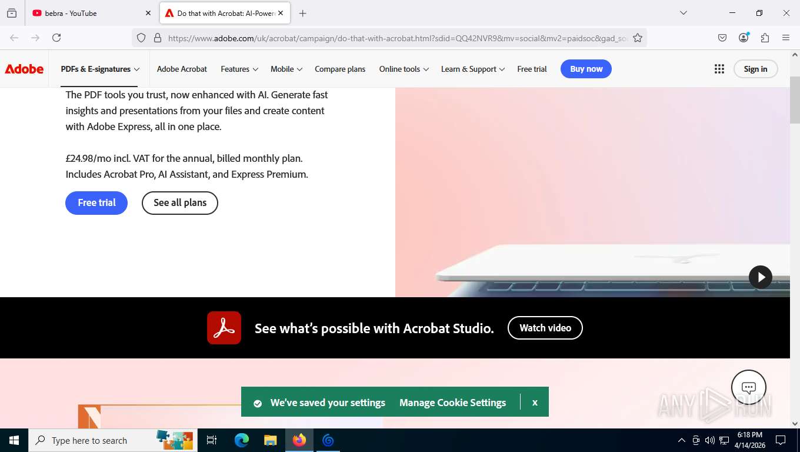Play the hero laptop video

[x=760, y=277]
